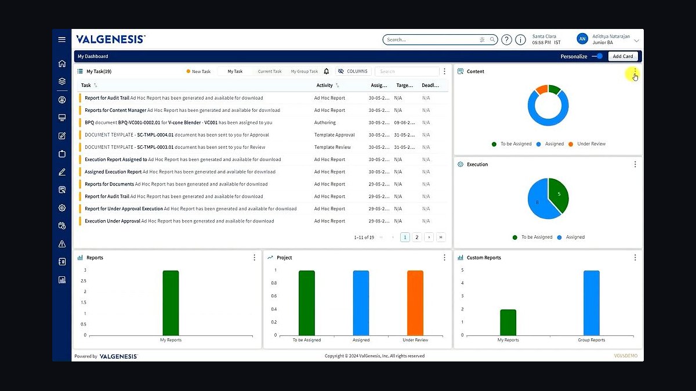Viewport: 696px width, 391px height.
Task: Expand the user profile dropdown chevron
Action: click(x=636, y=41)
